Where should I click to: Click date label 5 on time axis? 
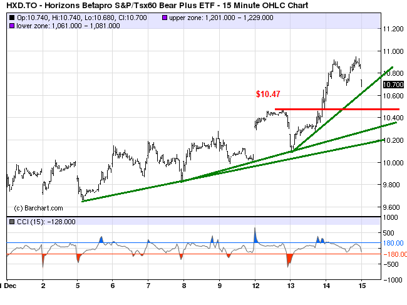pyautogui.click(x=78, y=286)
